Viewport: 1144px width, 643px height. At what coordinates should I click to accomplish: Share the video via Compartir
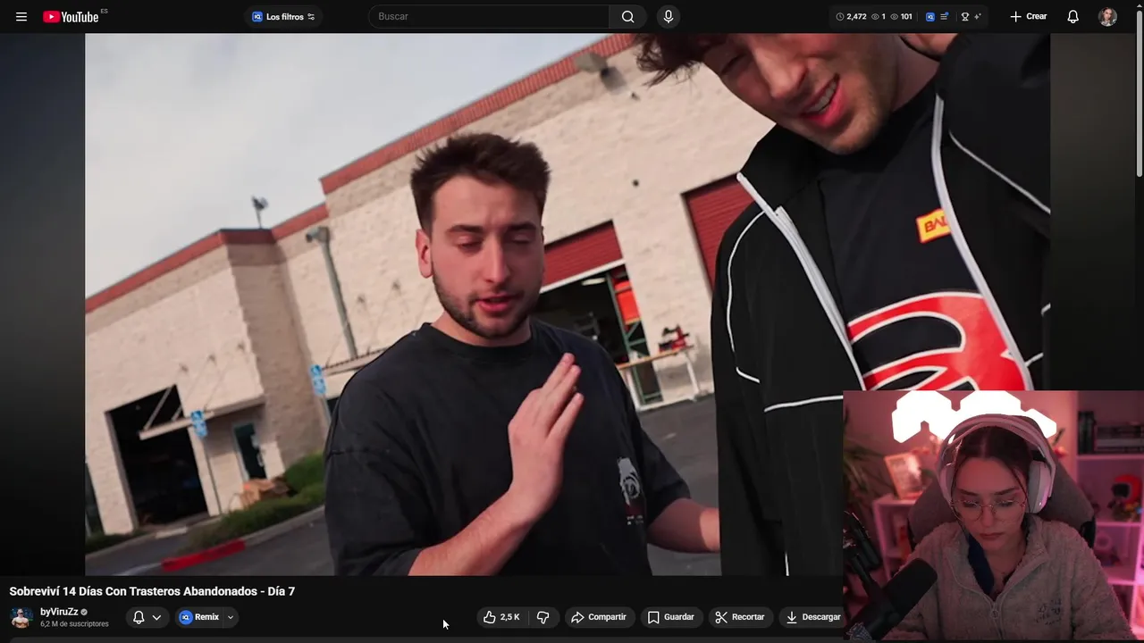(599, 617)
